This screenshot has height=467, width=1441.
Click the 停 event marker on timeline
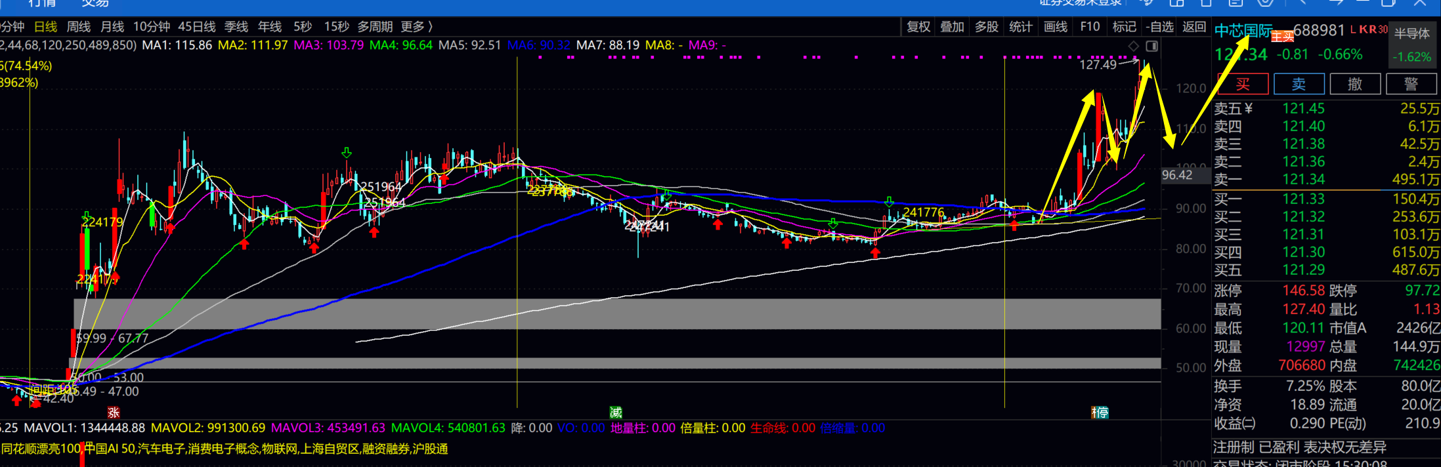point(1100,412)
